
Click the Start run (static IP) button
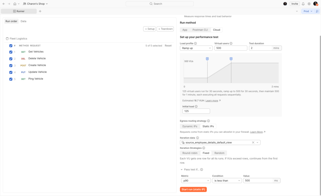(x=193, y=189)
